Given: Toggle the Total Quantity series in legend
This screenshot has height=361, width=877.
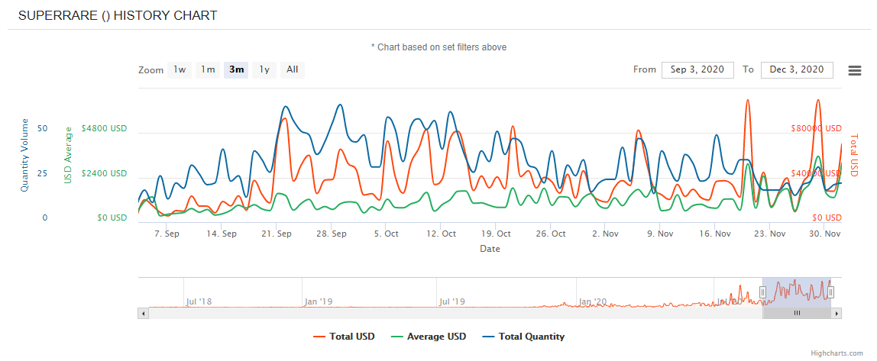Looking at the screenshot, I should [523, 337].
